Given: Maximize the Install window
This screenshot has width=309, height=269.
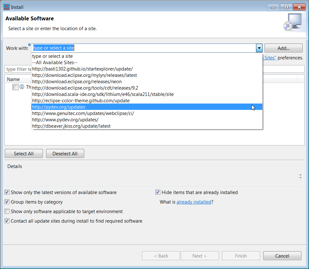Looking at the screenshot, I should click(x=286, y=7).
